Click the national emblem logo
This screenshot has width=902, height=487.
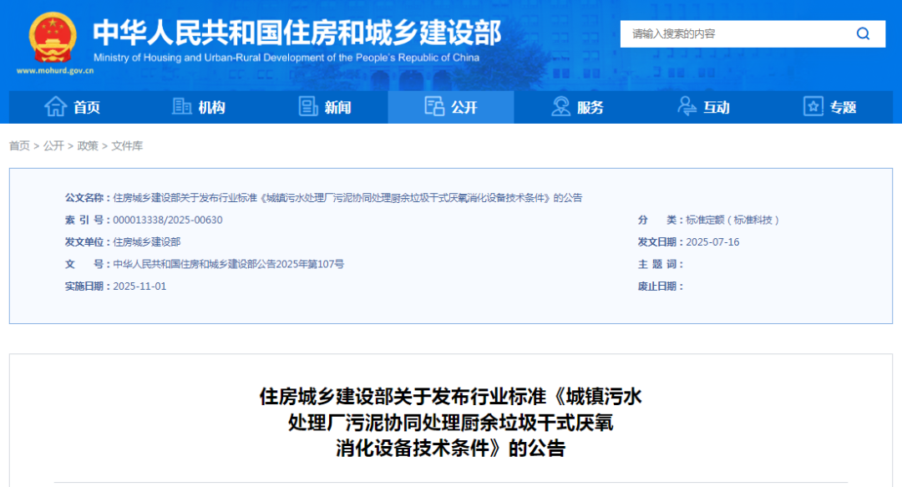click(x=52, y=37)
